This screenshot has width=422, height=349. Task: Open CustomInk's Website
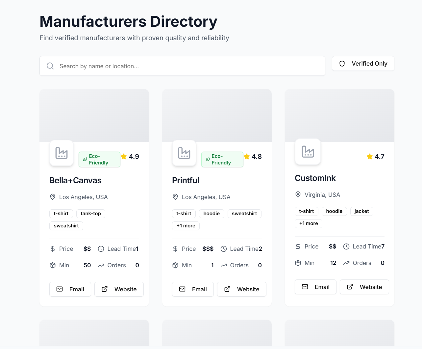(x=364, y=287)
